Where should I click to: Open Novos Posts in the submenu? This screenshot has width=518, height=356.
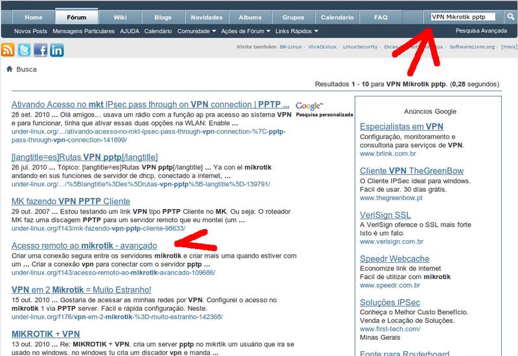coord(30,31)
